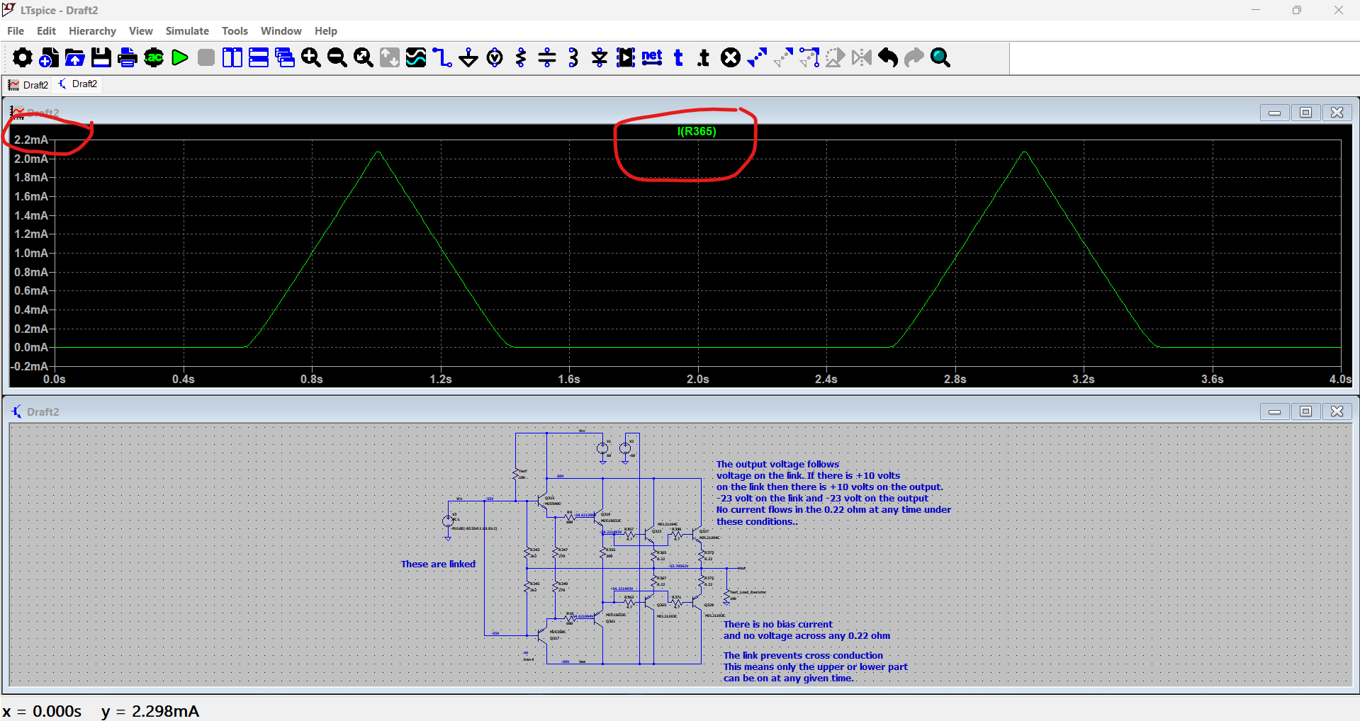
Task: Click the teal Find/Search magnifier icon
Action: click(940, 57)
